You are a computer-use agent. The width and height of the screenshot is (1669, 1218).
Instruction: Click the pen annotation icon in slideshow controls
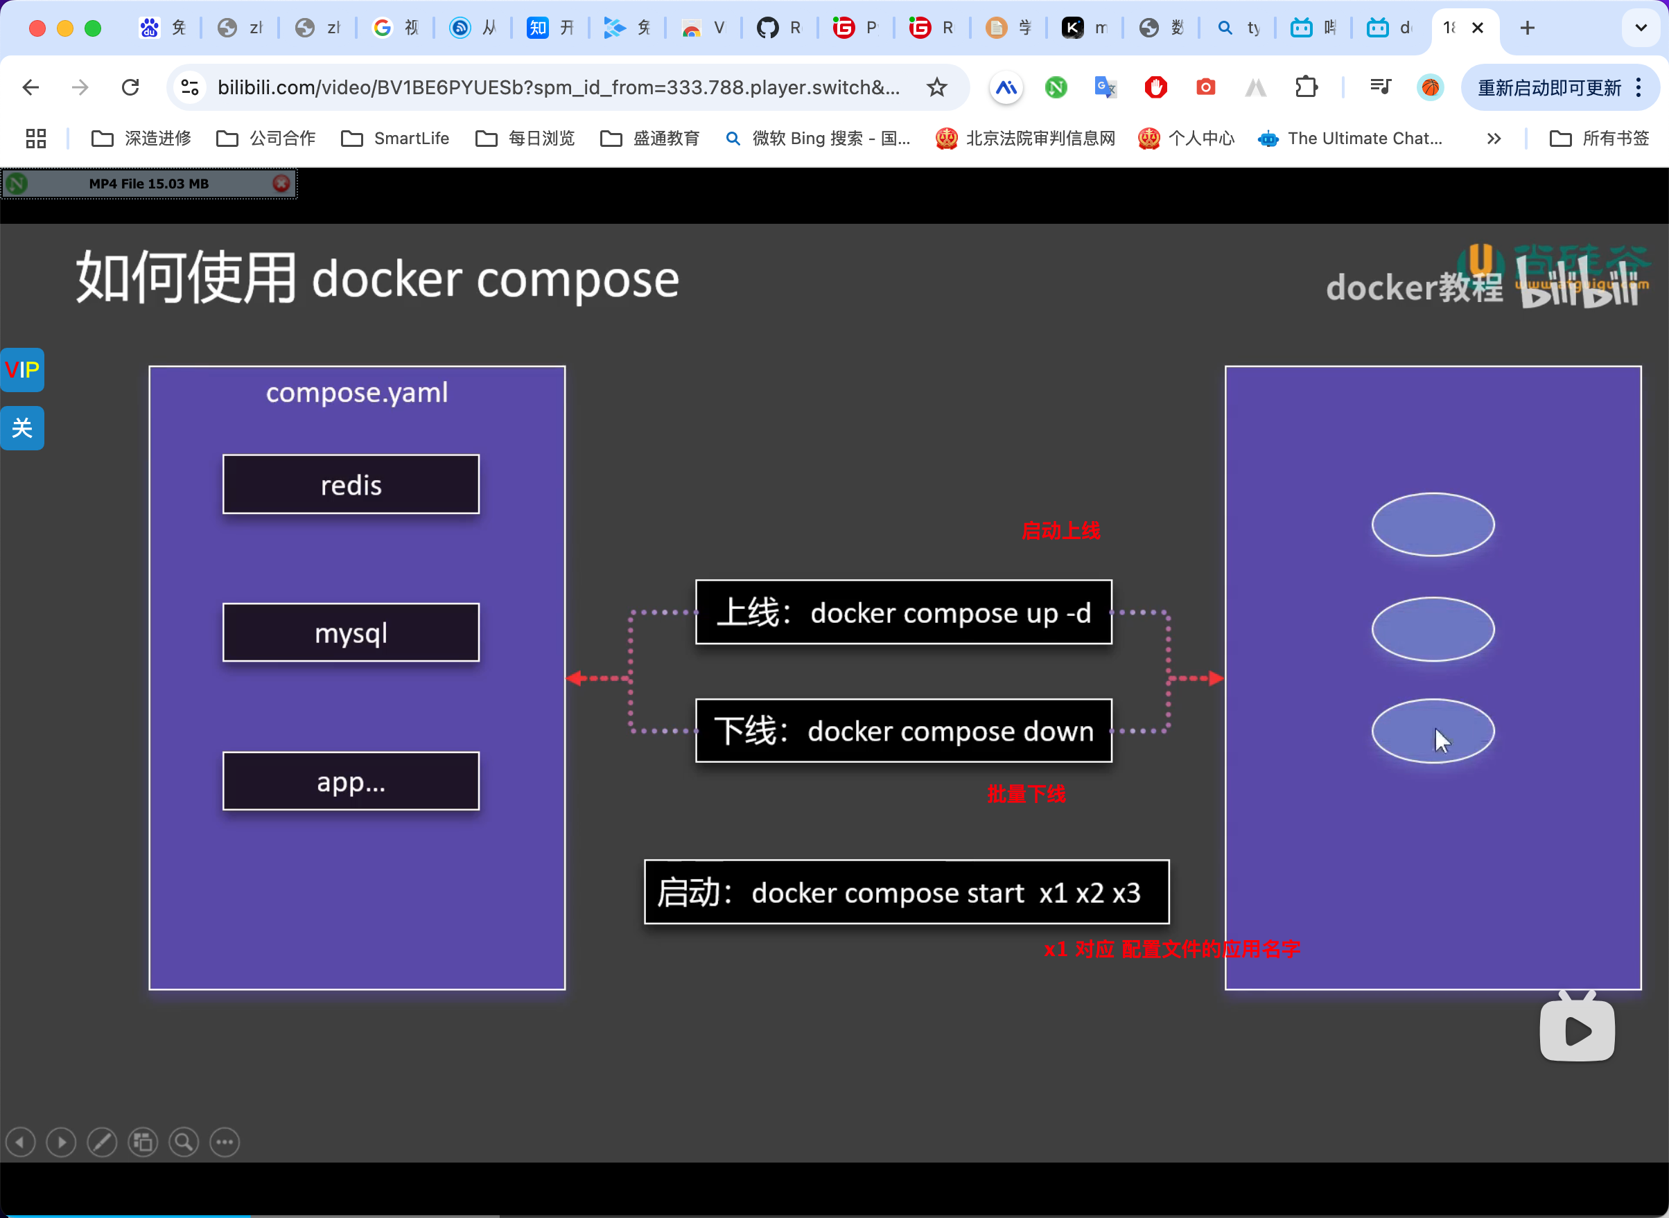tap(102, 1142)
